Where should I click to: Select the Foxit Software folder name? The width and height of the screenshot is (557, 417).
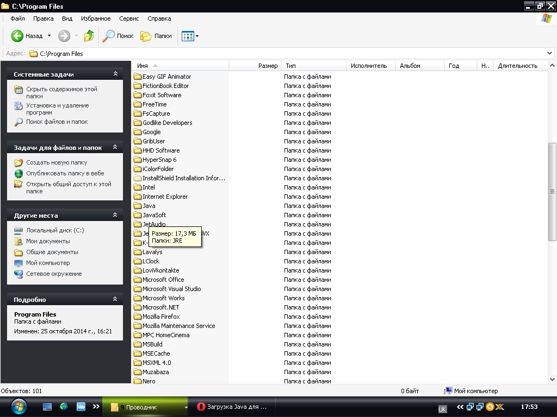coord(162,95)
